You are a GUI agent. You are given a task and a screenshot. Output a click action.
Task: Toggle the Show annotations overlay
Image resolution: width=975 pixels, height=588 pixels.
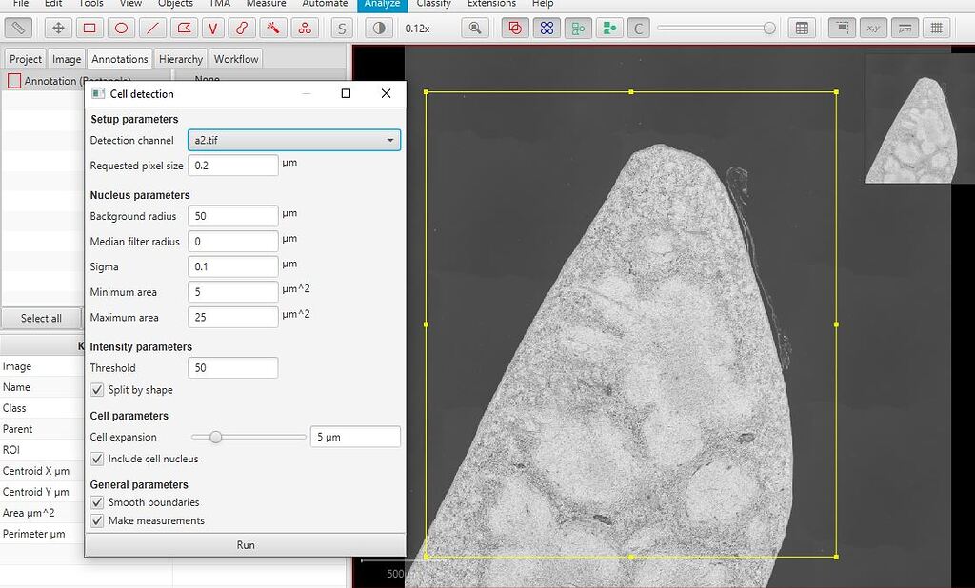514,28
